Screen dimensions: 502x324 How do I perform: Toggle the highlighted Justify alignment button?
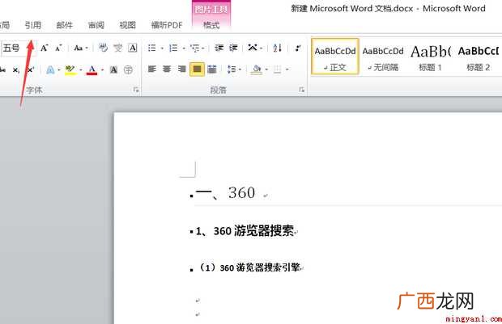tap(197, 69)
